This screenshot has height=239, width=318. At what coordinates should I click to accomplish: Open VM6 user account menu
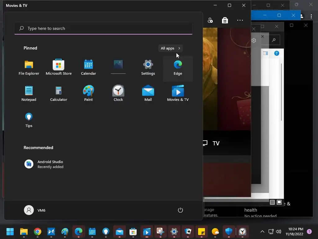pyautogui.click(x=35, y=210)
